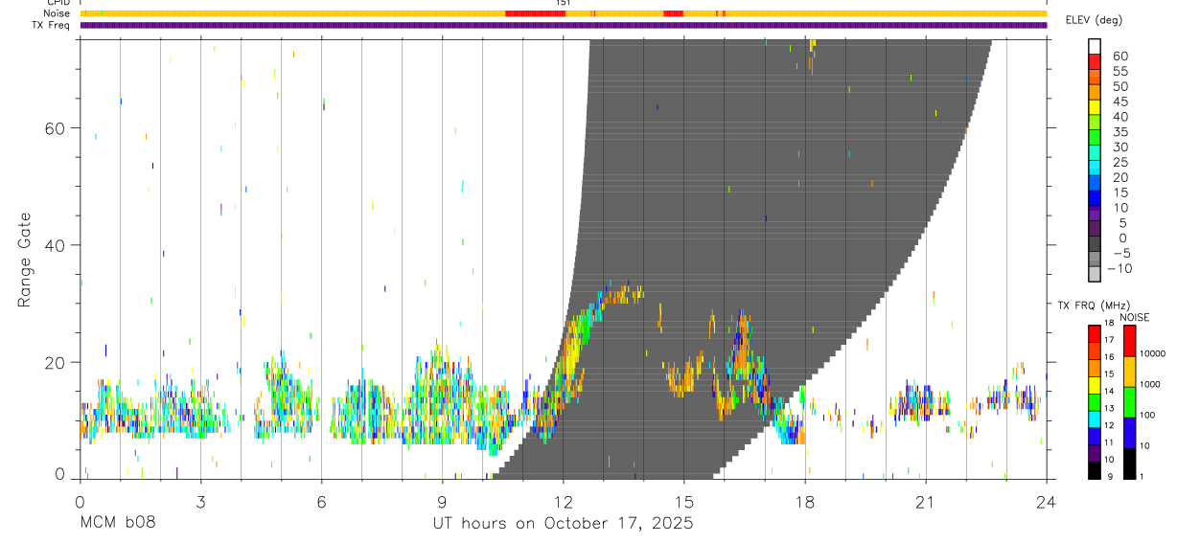Click the red top segment of the TX FRQ colorbar
The image size is (1177, 543).
click(1094, 333)
